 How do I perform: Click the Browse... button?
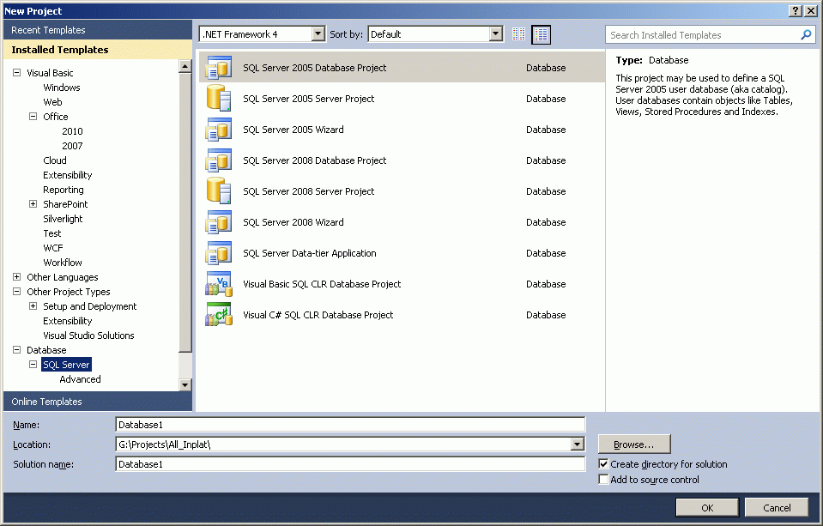pyautogui.click(x=634, y=444)
